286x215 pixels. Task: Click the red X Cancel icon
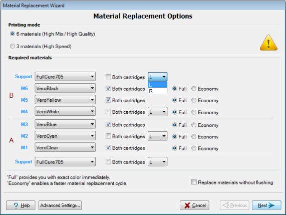pyautogui.click(x=187, y=205)
